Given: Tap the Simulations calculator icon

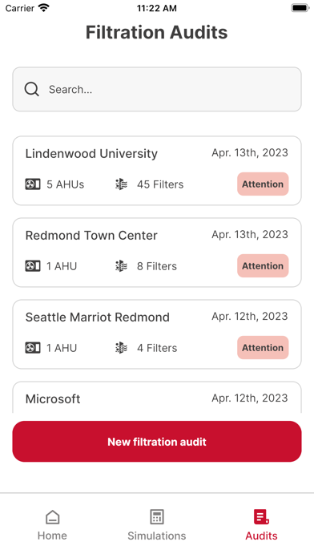Looking at the screenshot, I should [x=157, y=517].
